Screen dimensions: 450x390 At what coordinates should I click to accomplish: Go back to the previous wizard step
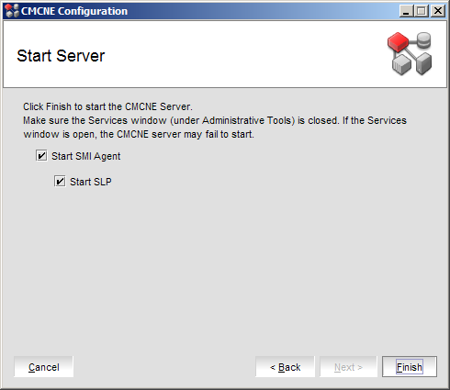coord(285,366)
